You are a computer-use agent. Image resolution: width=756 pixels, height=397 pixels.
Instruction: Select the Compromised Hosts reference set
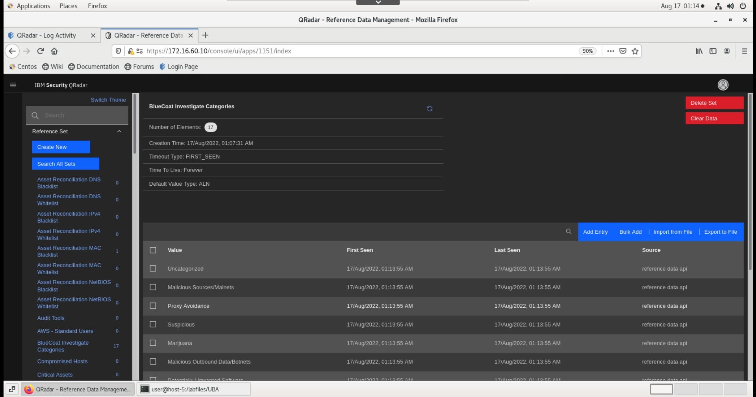(62, 361)
